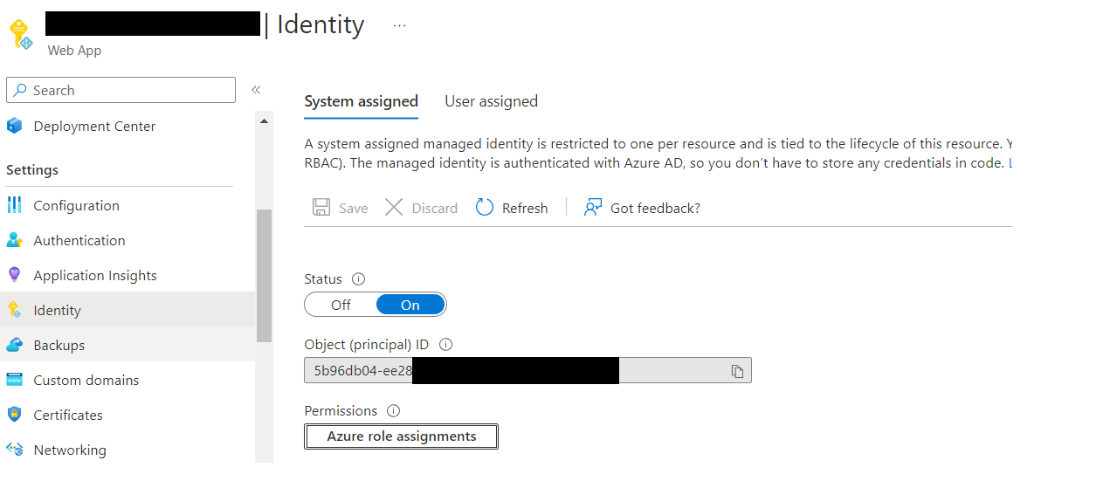Select Identity menu item label
Viewport: 1103px width, 481px height.
(x=57, y=311)
